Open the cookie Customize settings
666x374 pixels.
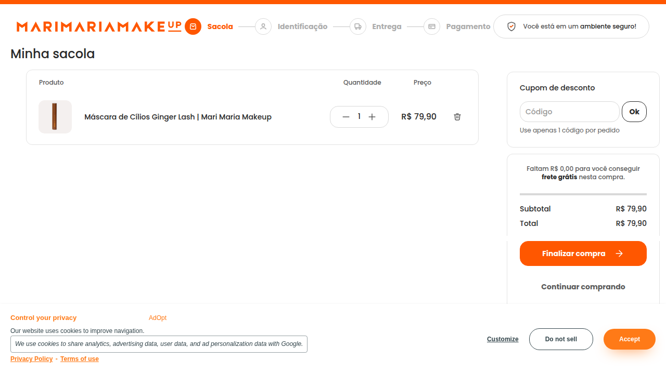503,339
